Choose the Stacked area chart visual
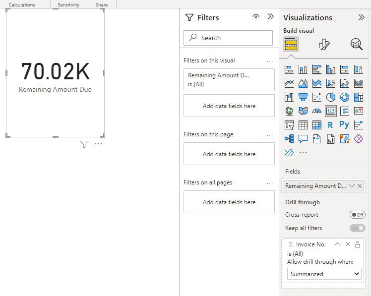Viewport: 371px width, 296px height. tap(317, 83)
